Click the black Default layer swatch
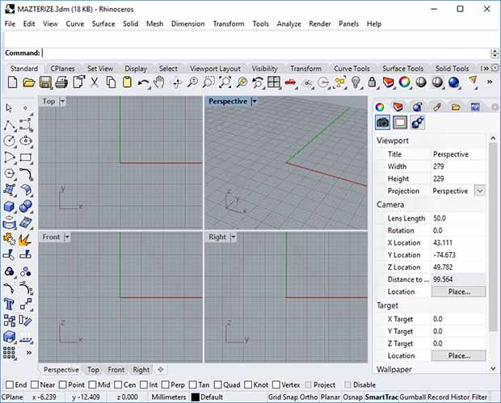This screenshot has height=403, width=501. pos(196,397)
